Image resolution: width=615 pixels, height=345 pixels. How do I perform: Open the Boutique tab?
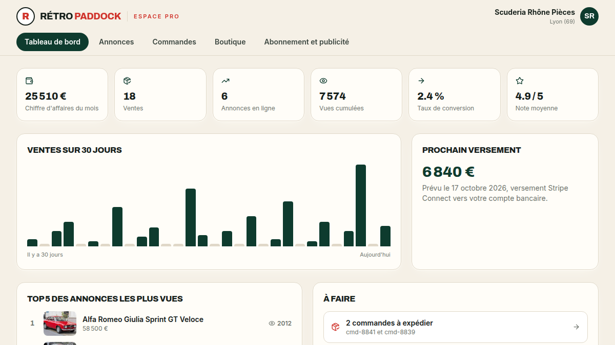coord(230,42)
